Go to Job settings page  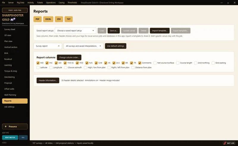(15, 107)
